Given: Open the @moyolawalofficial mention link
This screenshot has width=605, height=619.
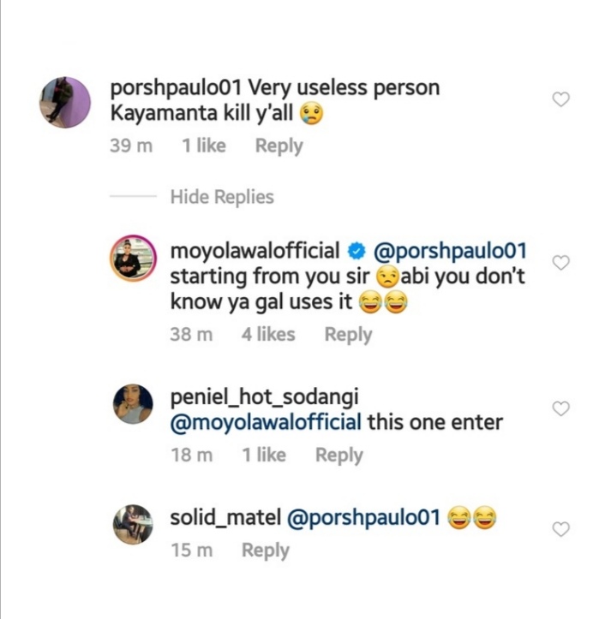Looking at the screenshot, I should [x=266, y=422].
